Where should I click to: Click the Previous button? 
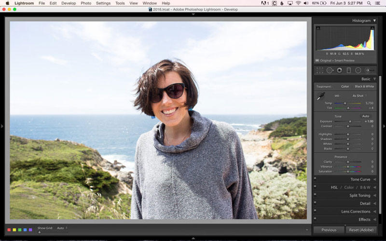tap(329, 230)
